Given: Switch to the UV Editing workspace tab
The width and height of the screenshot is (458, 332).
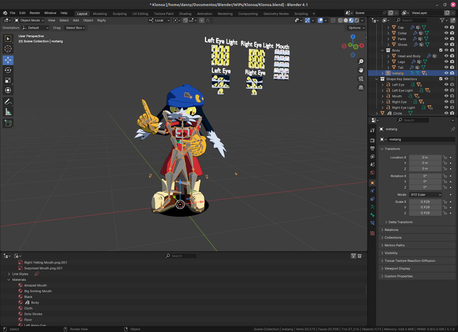Looking at the screenshot, I should click(x=140, y=14).
